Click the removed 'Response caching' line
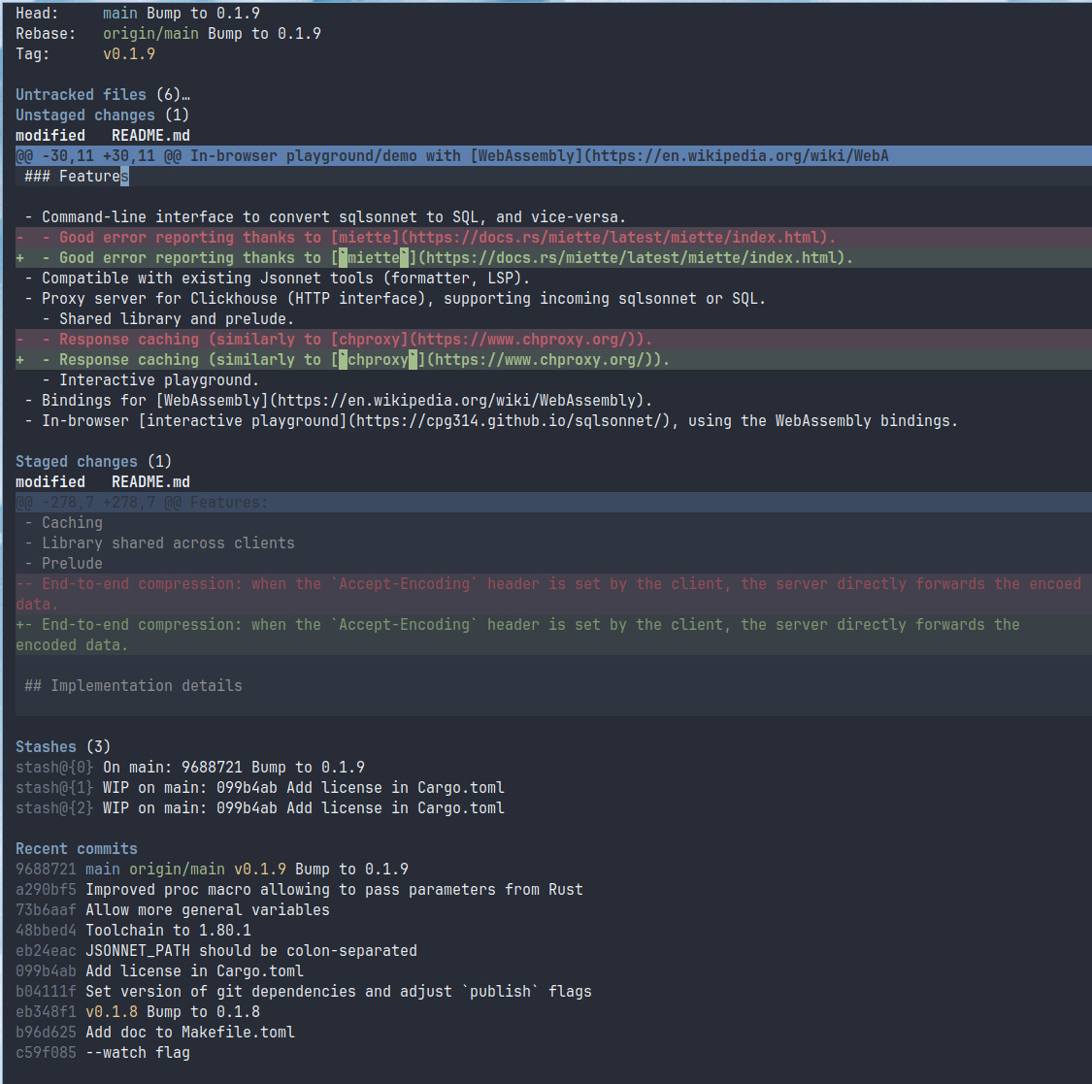The height and width of the screenshot is (1084, 1092). click(x=553, y=339)
